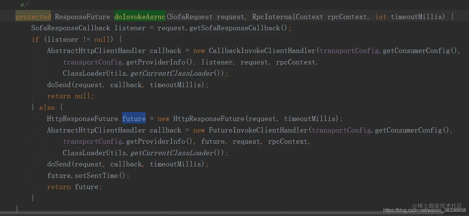Click the '} else {' line
Screen dimensions: 469x216
(47, 108)
